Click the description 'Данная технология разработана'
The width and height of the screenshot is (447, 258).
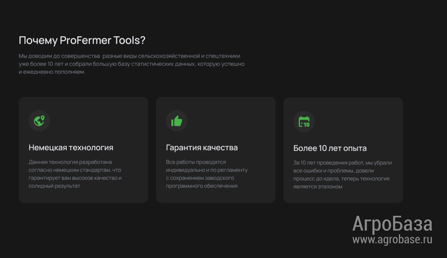pyautogui.click(x=75, y=174)
